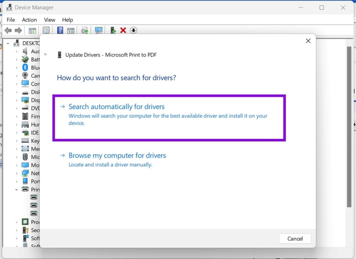Click the Forward arrow in Device Manager toolbar
Image resolution: width=356 pixels, height=259 pixels.
tap(18, 30)
